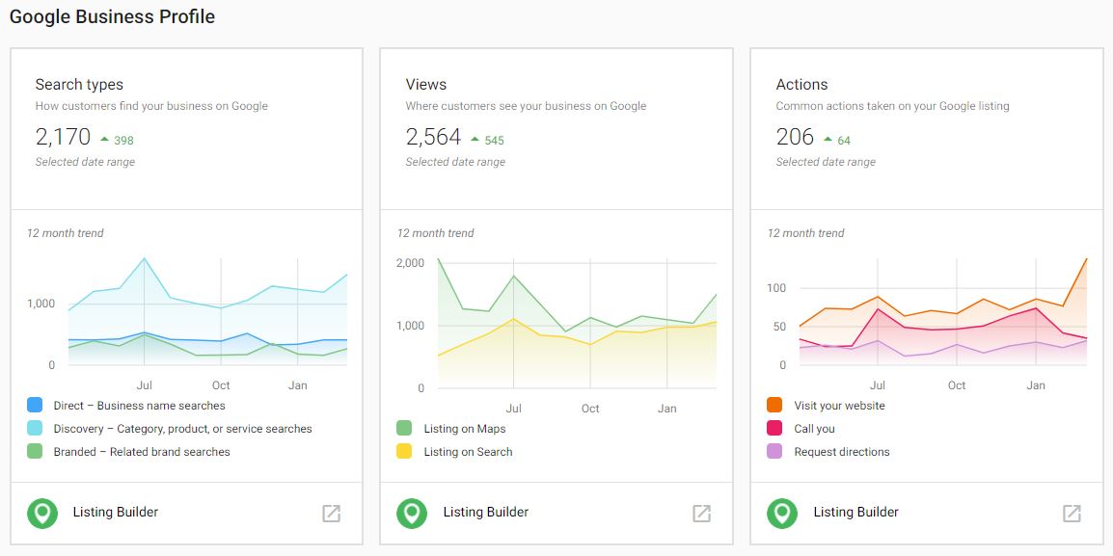Open external link icon in Actions card
The height and width of the screenshot is (556, 1113).
point(1072,514)
